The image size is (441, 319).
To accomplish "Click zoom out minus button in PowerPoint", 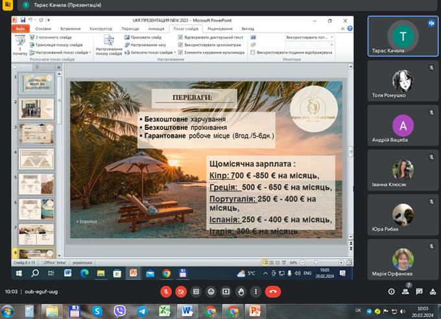I will pos(303,262).
